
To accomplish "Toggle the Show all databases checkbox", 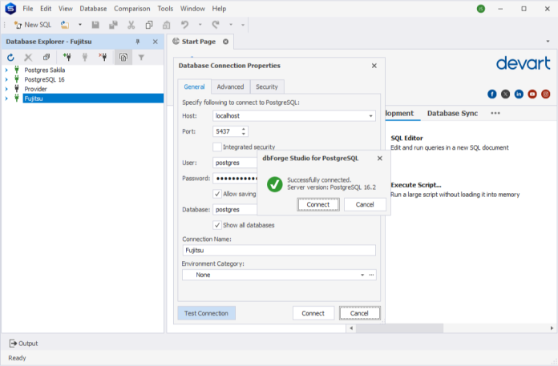I will pos(217,225).
